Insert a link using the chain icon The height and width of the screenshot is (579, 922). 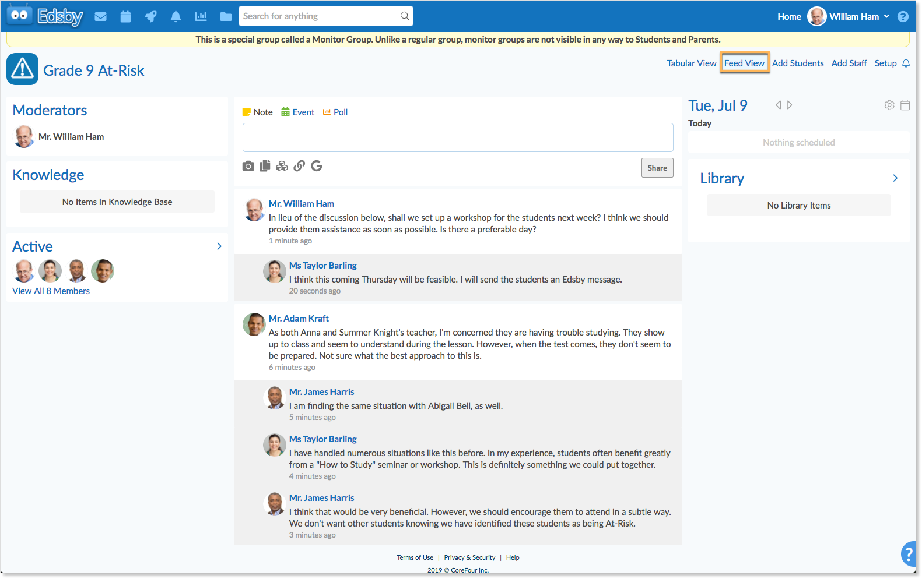coord(299,166)
